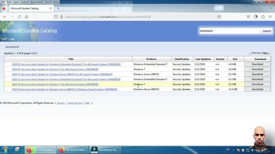Open the Pocket save icon
Screen dimensions: 275x154
[x=248, y=17]
